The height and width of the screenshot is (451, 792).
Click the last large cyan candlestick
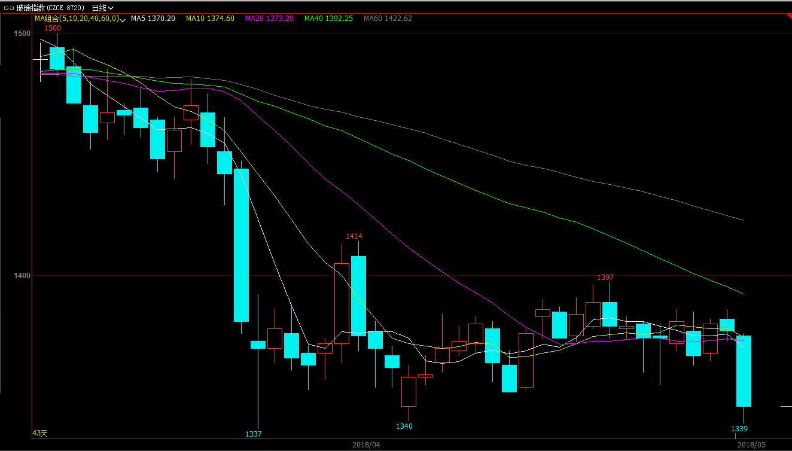point(744,371)
